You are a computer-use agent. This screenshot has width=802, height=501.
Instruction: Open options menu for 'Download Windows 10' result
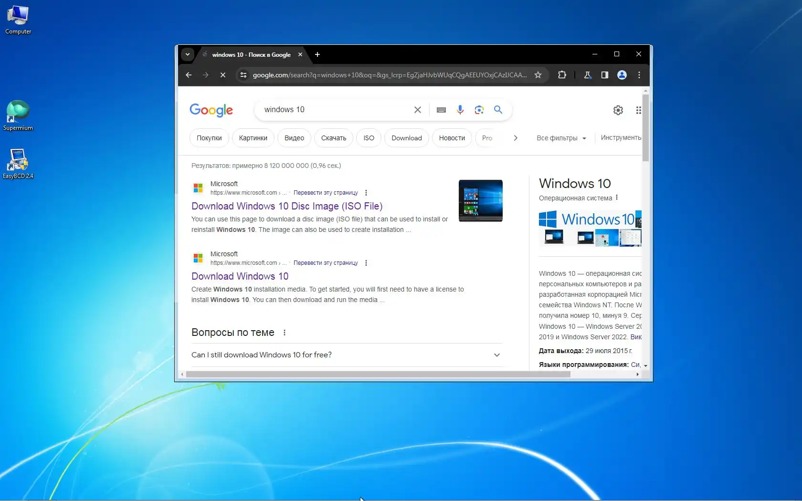pos(366,263)
